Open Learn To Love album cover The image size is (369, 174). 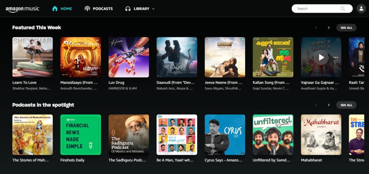point(32,57)
